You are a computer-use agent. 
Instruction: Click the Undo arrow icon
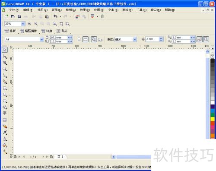(x=55, y=16)
